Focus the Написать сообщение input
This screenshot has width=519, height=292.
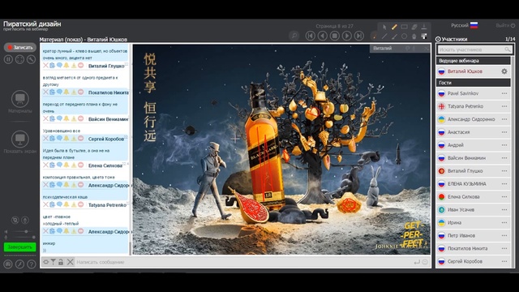pos(243,262)
